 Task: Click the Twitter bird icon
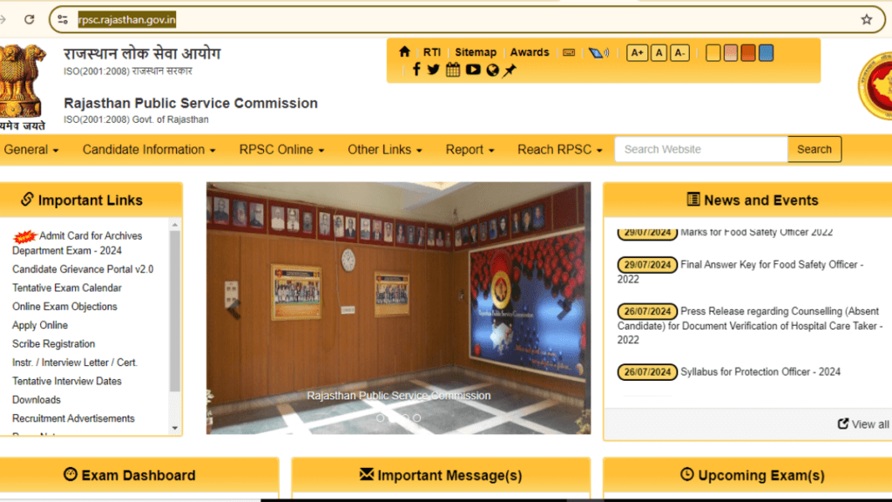pyautogui.click(x=433, y=68)
